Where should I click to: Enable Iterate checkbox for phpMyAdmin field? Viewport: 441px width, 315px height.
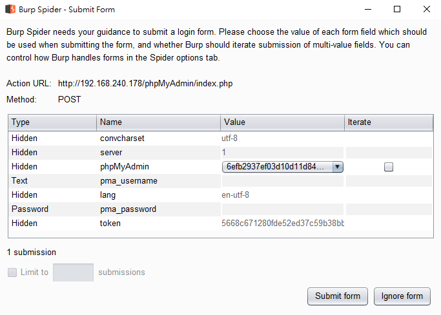coord(388,167)
